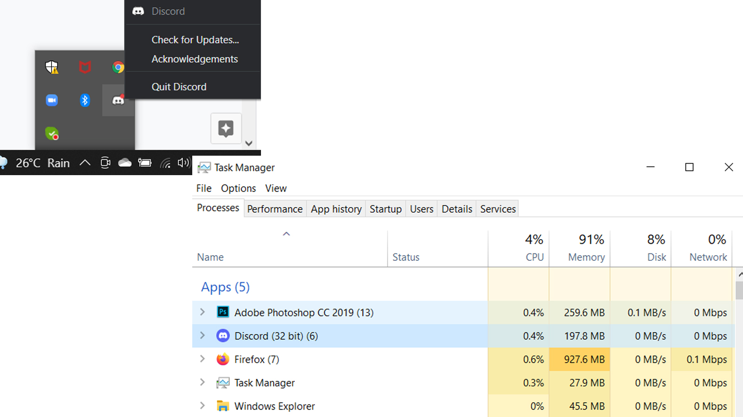Open the File menu in Task Manager
The height and width of the screenshot is (417, 743).
(x=204, y=188)
